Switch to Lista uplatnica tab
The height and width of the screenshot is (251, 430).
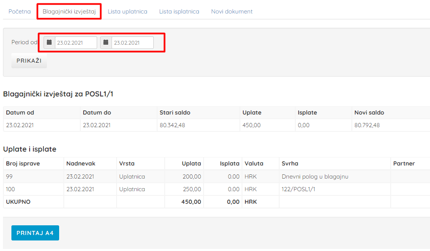[x=128, y=11]
